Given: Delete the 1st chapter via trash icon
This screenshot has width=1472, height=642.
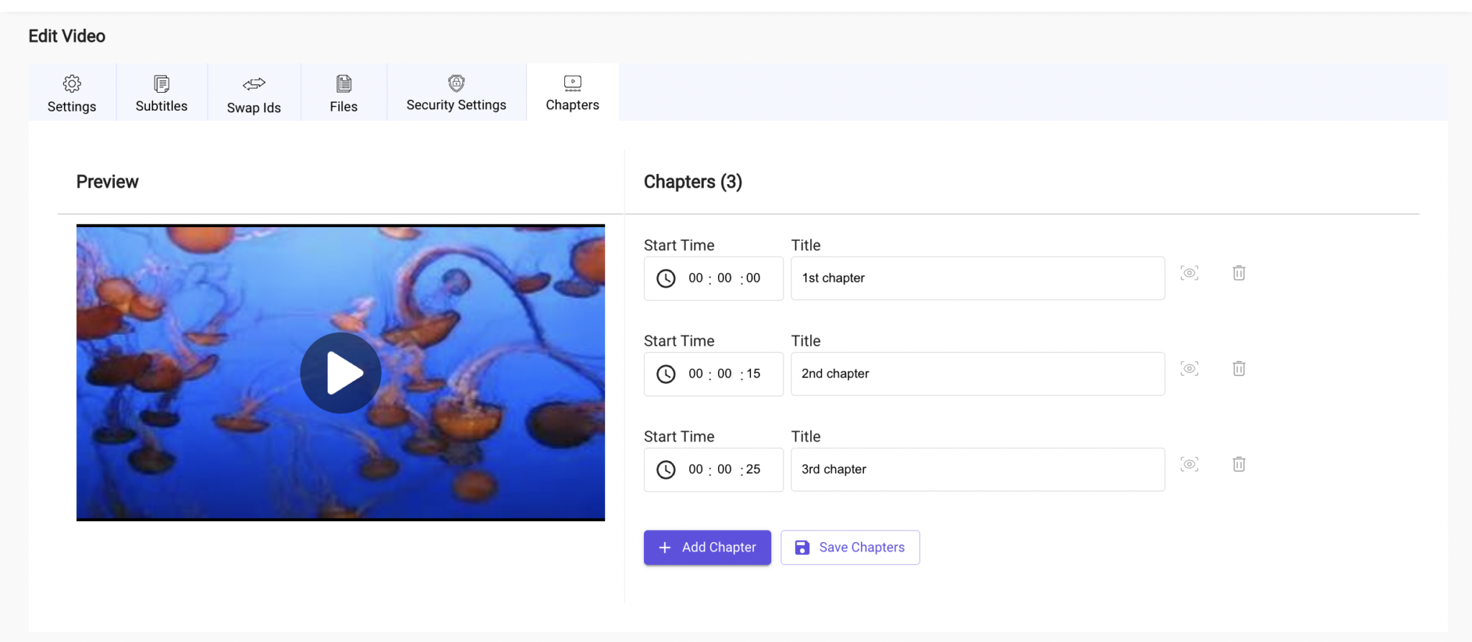Looking at the screenshot, I should [1238, 273].
